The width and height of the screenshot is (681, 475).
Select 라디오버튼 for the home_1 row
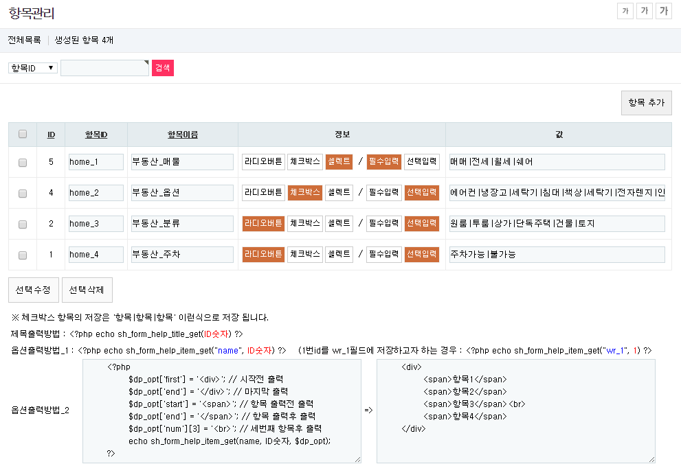pos(263,162)
